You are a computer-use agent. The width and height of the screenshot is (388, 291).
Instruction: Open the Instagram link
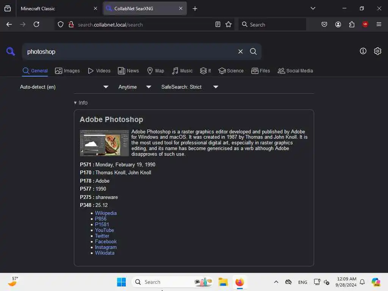pyautogui.click(x=106, y=247)
